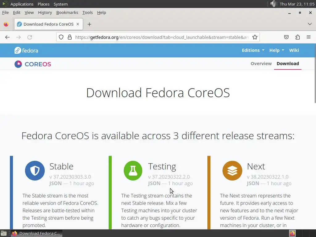Select the Download tab

[288, 64]
